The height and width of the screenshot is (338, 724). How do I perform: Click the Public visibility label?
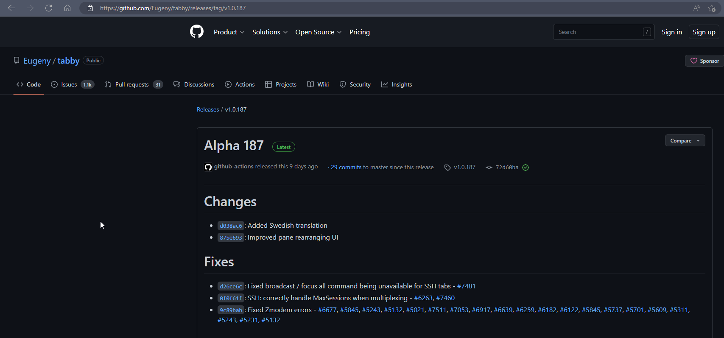coord(93,61)
